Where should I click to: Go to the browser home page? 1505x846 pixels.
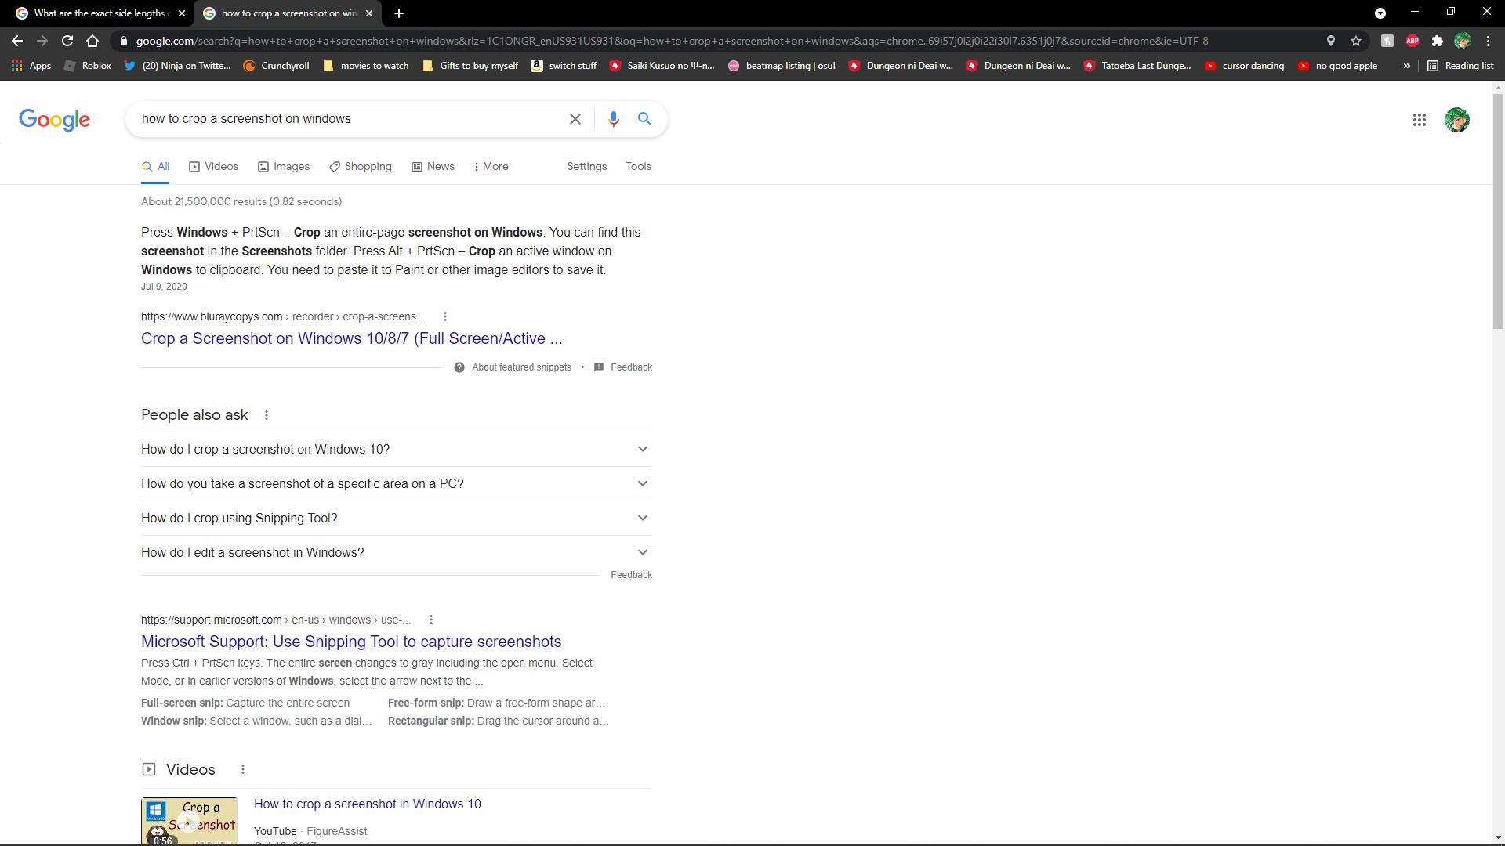coord(92,41)
